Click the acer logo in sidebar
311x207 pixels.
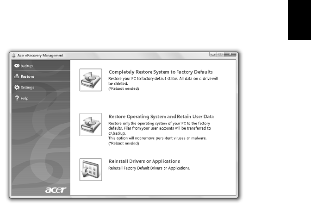(x=56, y=190)
